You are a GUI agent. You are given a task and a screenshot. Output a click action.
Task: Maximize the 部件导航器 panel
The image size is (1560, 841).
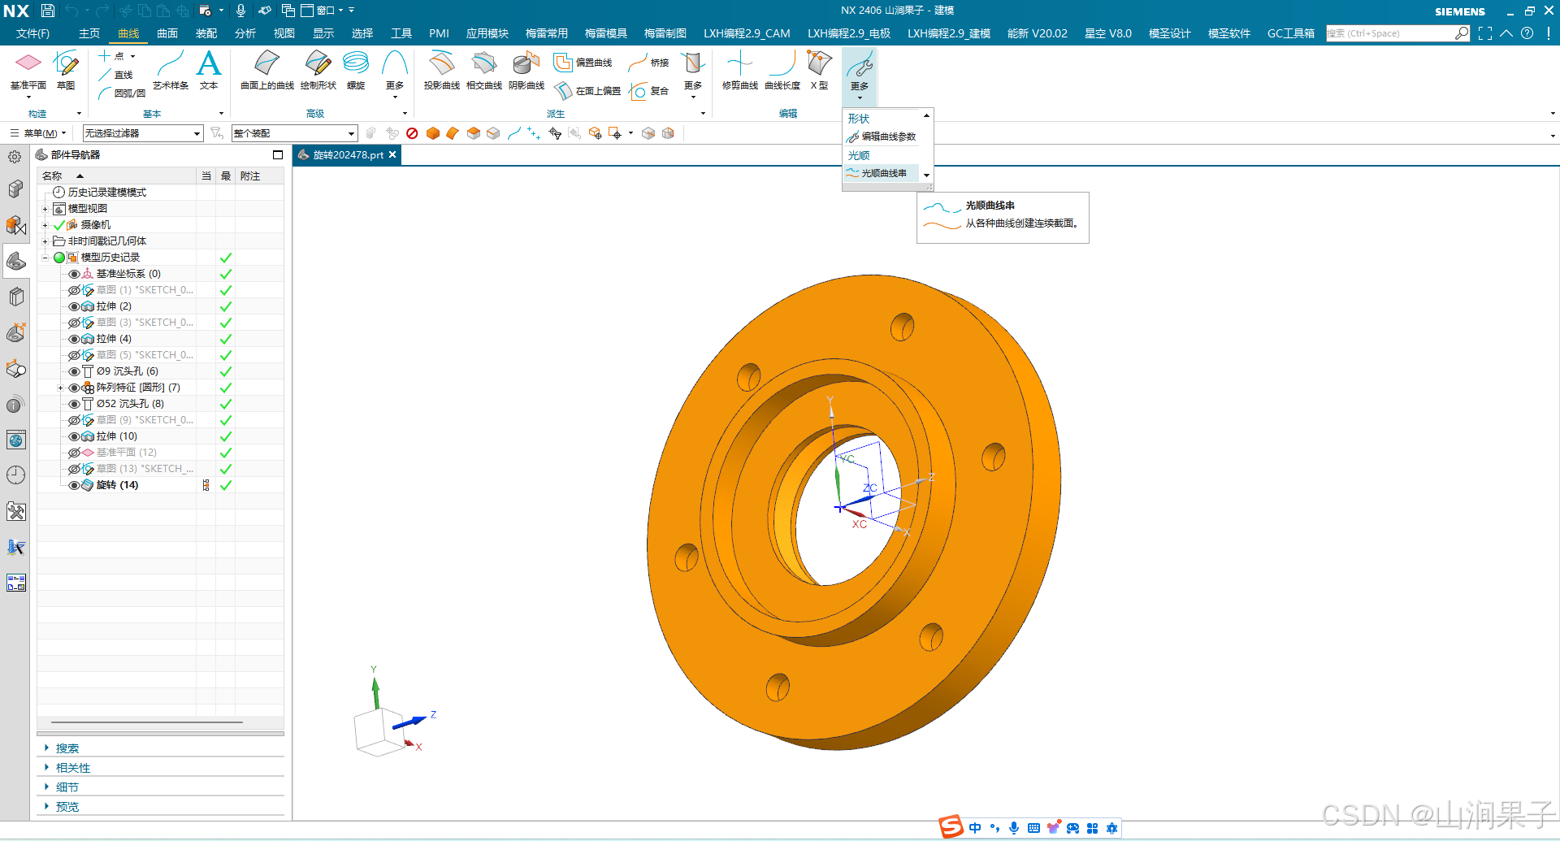[x=278, y=154]
